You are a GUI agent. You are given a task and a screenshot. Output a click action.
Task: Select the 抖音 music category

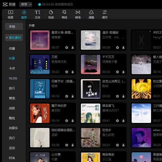pyautogui.click(x=12, y=58)
